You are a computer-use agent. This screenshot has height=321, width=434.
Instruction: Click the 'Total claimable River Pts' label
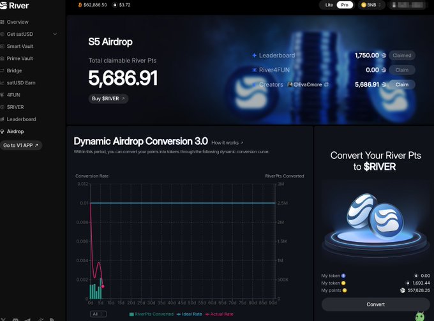[123, 61]
